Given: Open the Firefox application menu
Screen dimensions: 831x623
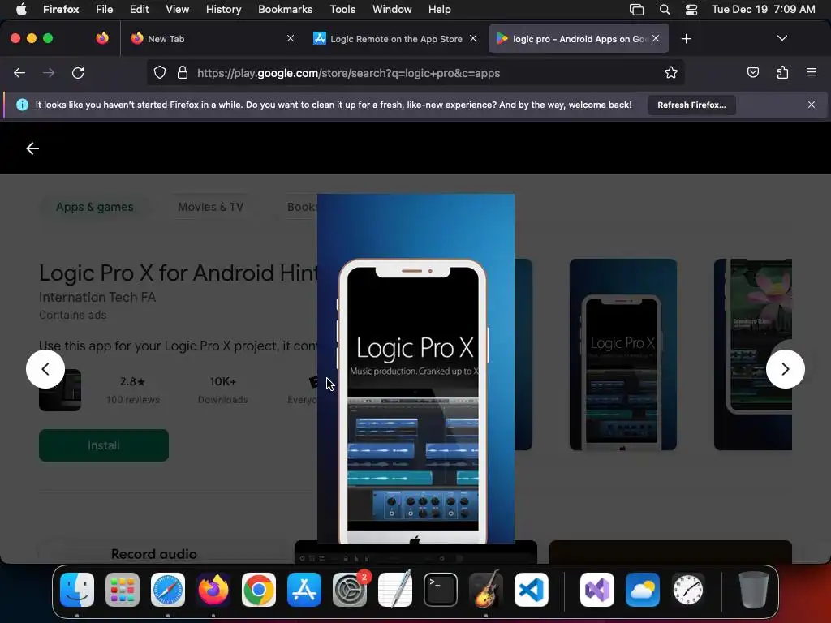Looking at the screenshot, I should 61,10.
